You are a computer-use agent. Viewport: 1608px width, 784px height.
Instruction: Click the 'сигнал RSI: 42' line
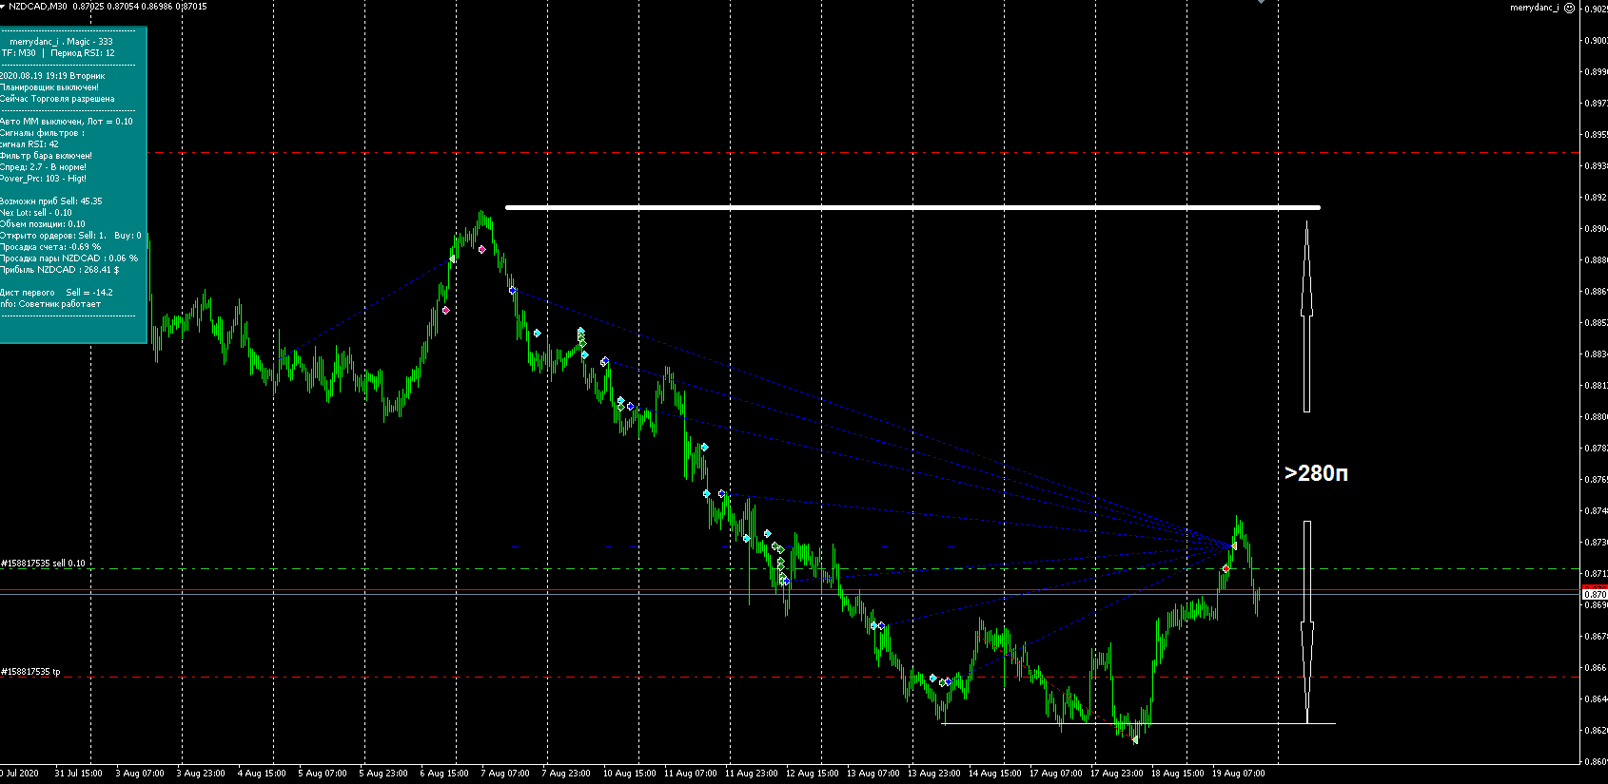pos(29,144)
